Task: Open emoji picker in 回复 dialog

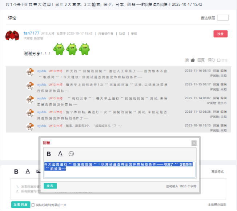Action: point(71,154)
